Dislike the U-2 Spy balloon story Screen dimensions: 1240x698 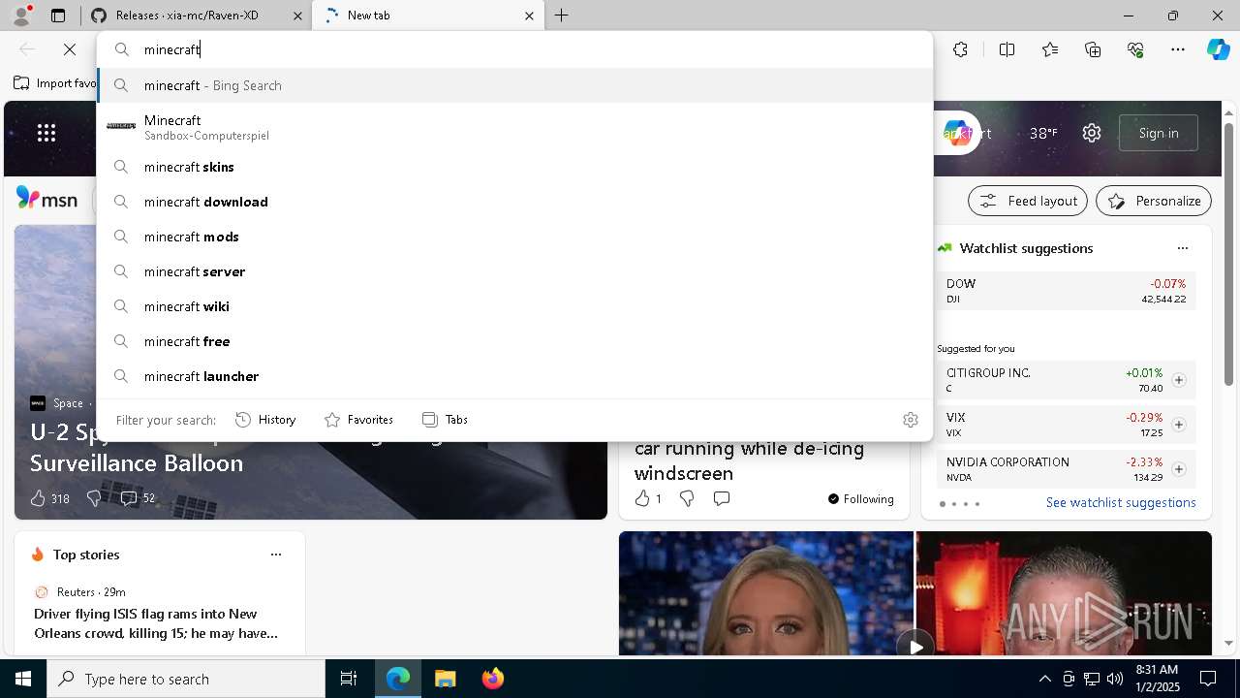click(x=94, y=498)
